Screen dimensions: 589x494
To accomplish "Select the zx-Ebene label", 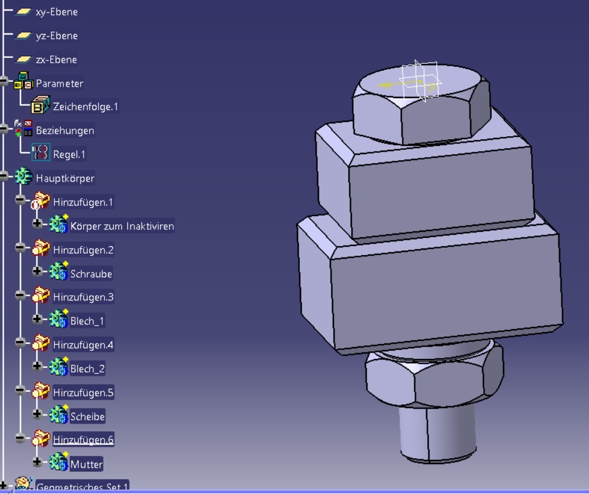I will coord(56,60).
